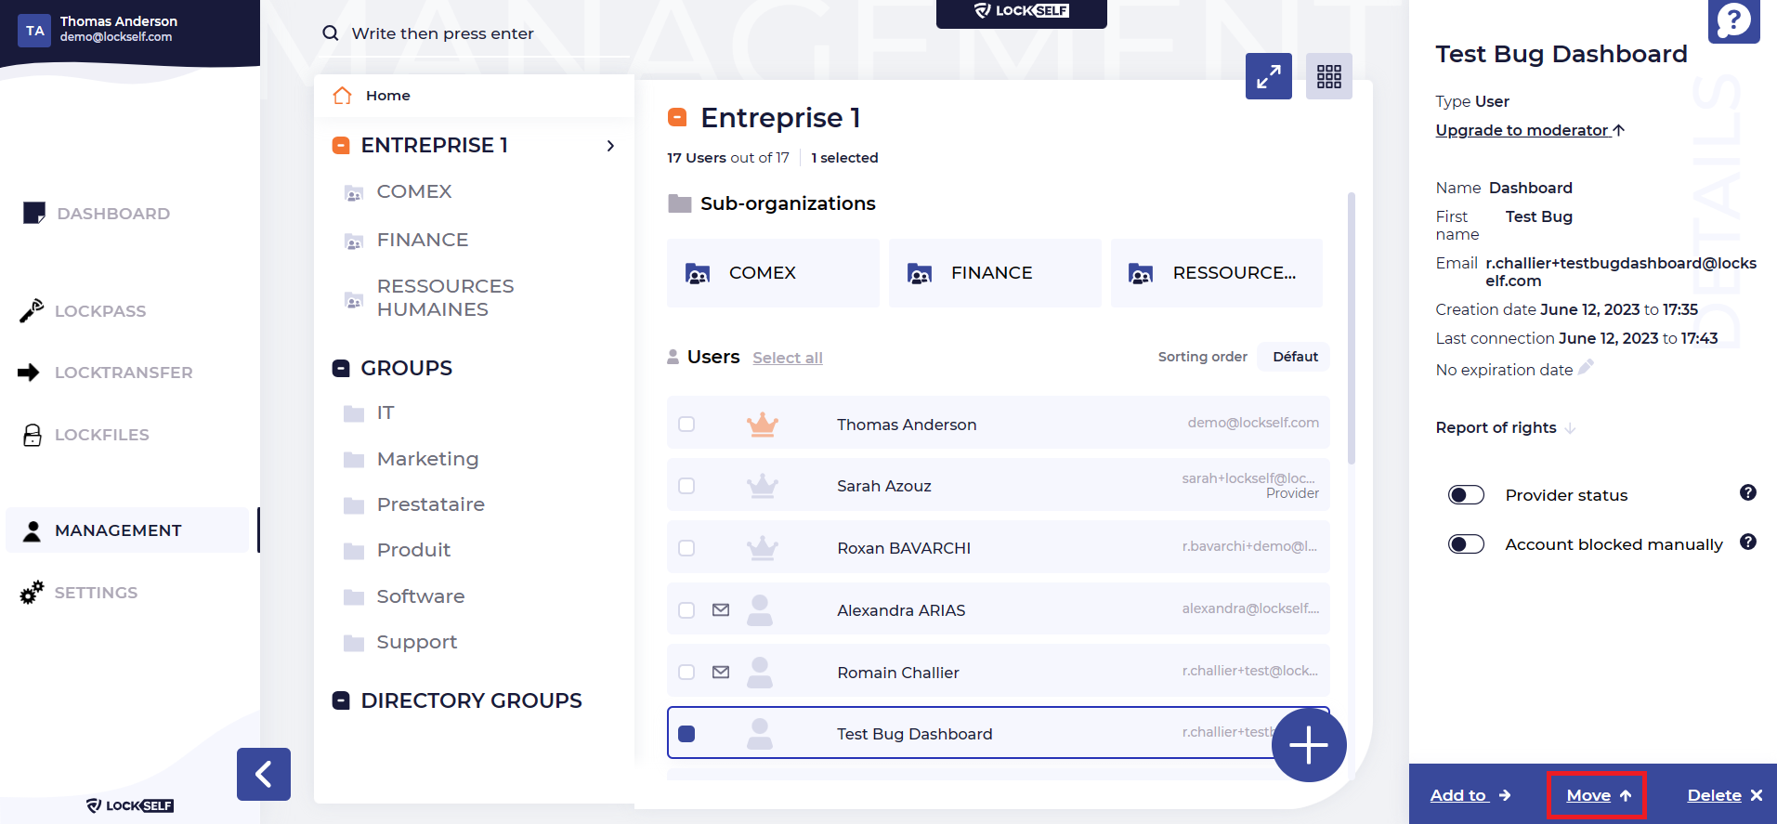Toggle the Provider status switch

(1466, 495)
